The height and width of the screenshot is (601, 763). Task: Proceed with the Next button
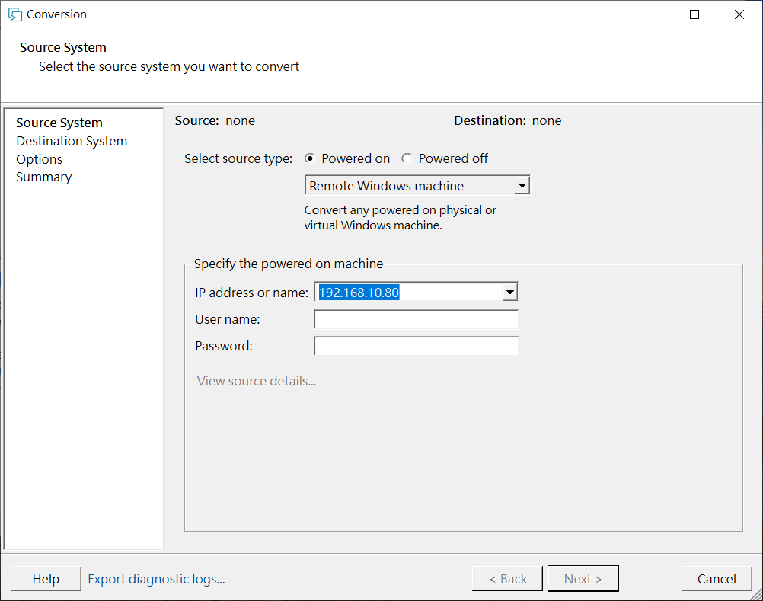coord(583,579)
